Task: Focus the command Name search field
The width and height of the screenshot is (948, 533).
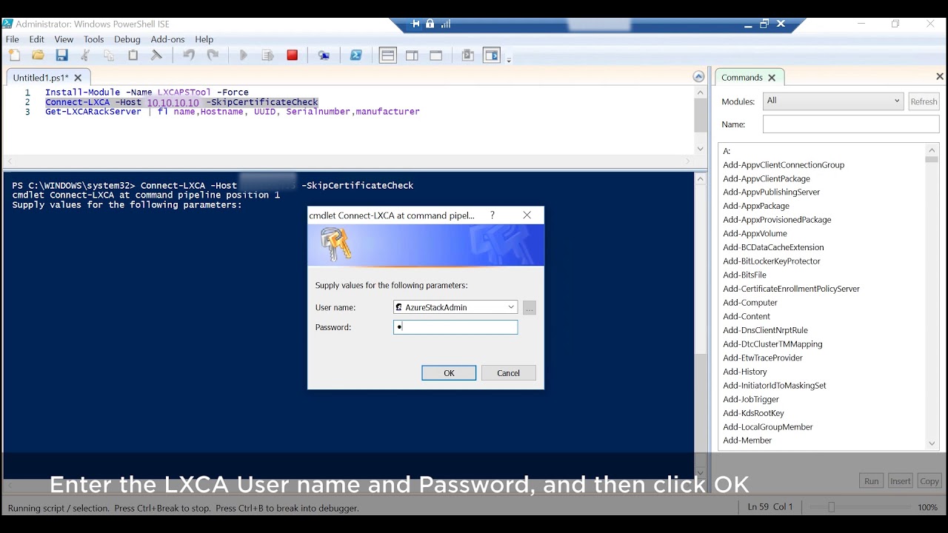Action: coord(851,124)
